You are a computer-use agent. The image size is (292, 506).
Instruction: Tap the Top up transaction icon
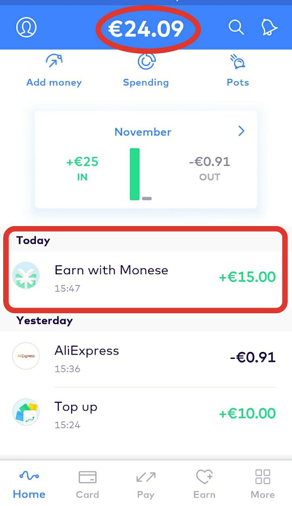pyautogui.click(x=26, y=412)
